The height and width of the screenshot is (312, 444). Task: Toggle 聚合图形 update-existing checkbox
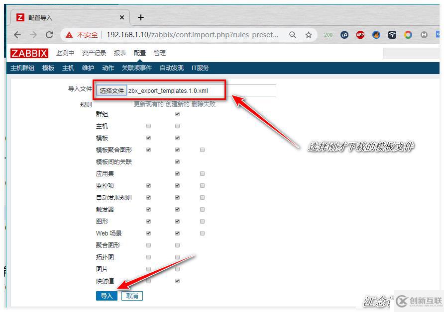[x=148, y=245]
